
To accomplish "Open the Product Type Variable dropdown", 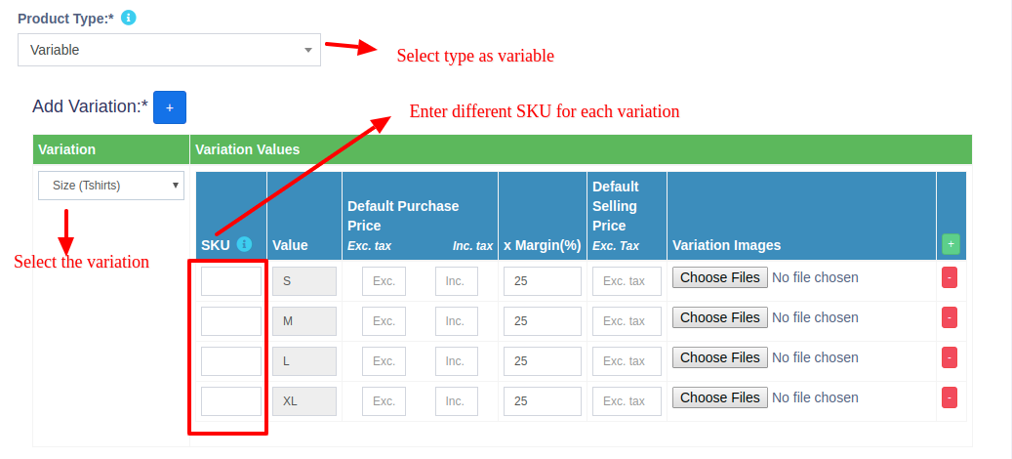I will [x=169, y=50].
